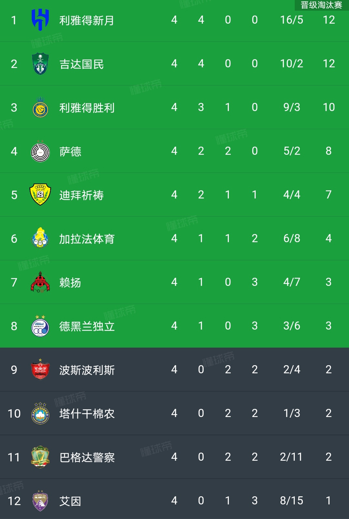Viewport: 349px width, 519px height.
Task: Select the 巴格达警察 team crest
Action: pyautogui.click(x=40, y=457)
